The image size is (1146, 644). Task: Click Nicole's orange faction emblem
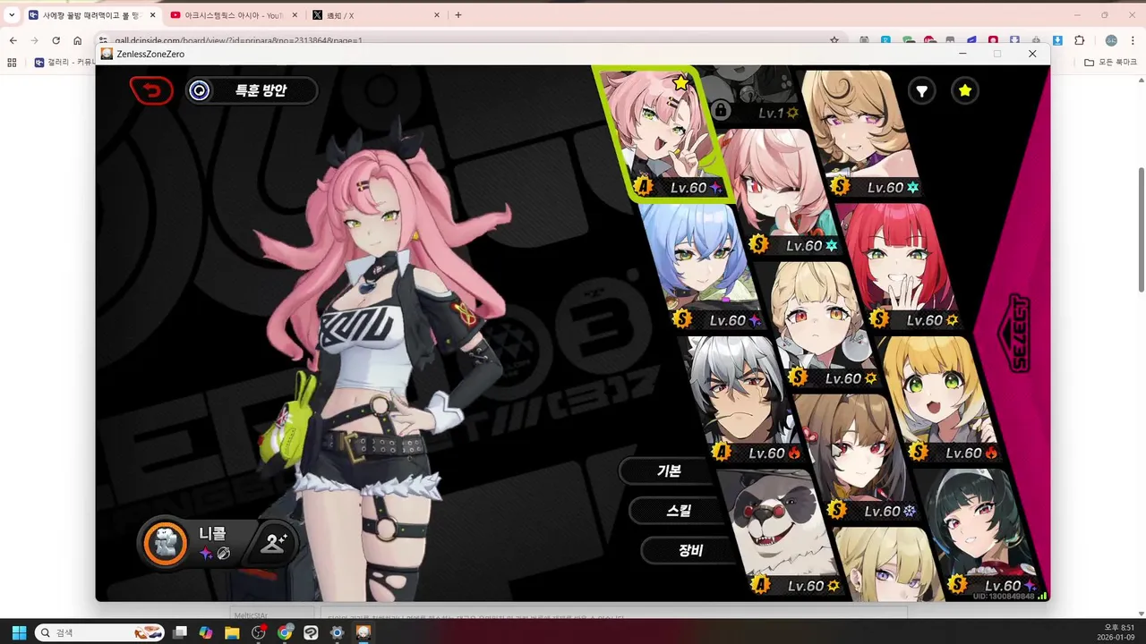(x=165, y=543)
